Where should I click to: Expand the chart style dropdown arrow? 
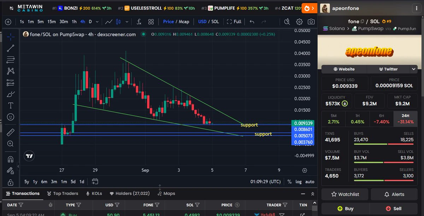pos(126,22)
